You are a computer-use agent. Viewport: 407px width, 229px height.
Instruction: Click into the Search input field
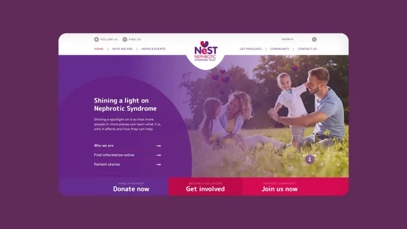coord(296,40)
